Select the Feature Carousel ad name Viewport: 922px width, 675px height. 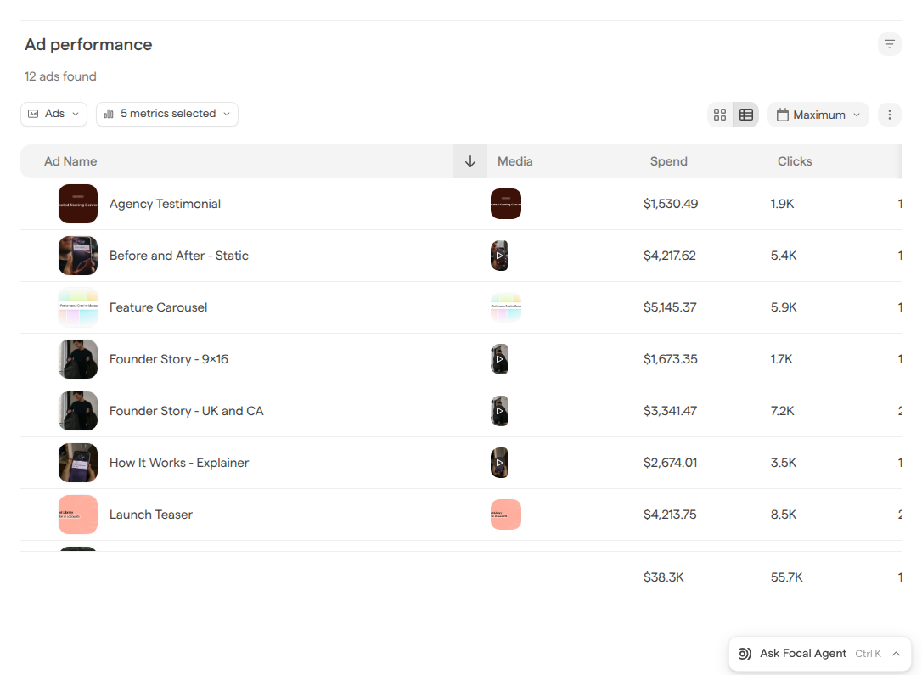[x=158, y=307]
